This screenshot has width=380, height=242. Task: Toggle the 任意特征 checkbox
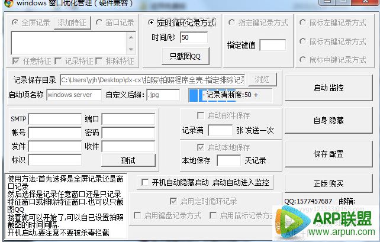(16, 61)
